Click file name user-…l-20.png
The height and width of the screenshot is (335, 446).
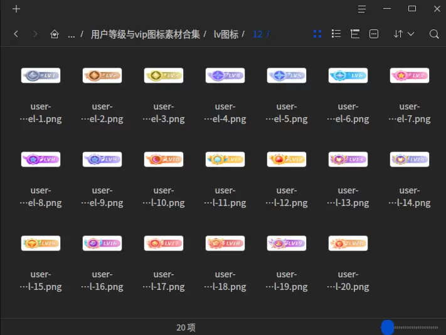[x=348, y=281]
